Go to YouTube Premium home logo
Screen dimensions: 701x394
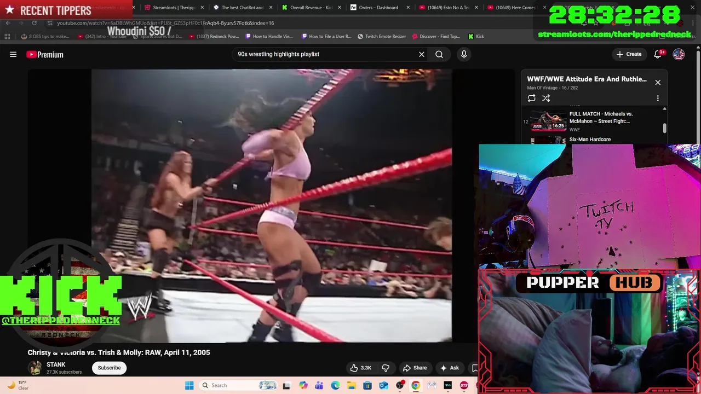click(x=45, y=54)
